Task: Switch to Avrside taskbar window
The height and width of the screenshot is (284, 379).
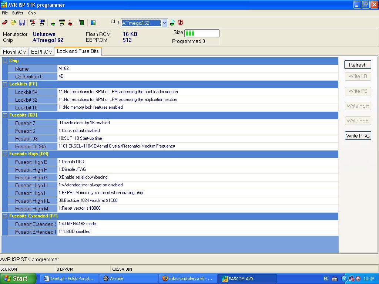Action: (128, 278)
